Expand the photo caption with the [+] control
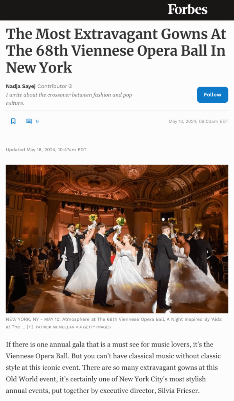Viewport: 234px width, 401px height. pos(30,327)
